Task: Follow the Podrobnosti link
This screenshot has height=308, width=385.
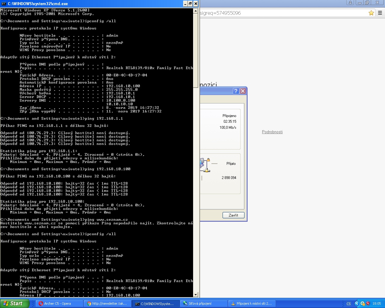Action: [x=272, y=132]
